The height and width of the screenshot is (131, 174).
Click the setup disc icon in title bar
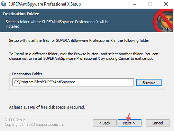click(3, 4)
